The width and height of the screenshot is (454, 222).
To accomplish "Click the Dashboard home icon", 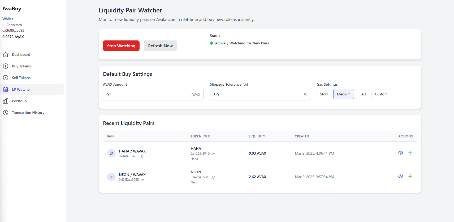I will pyautogui.click(x=6, y=54).
